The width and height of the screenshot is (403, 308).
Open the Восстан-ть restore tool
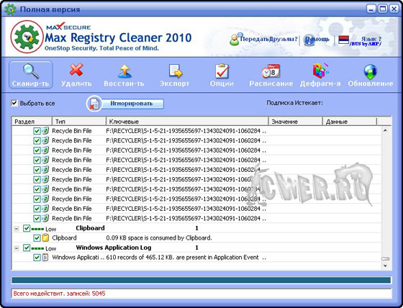point(124,75)
